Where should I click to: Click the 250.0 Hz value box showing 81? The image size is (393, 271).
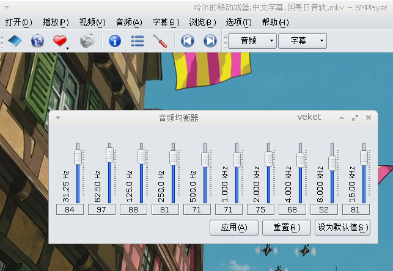(x=165, y=209)
